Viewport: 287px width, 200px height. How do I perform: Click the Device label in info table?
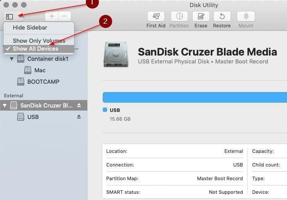(261, 192)
